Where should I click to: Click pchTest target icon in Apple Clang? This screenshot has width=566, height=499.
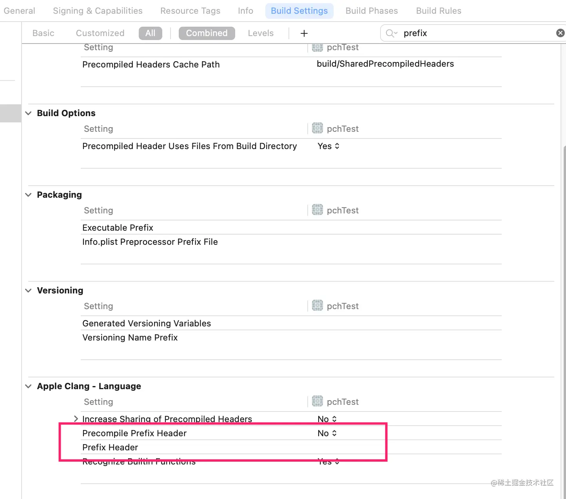click(x=317, y=401)
